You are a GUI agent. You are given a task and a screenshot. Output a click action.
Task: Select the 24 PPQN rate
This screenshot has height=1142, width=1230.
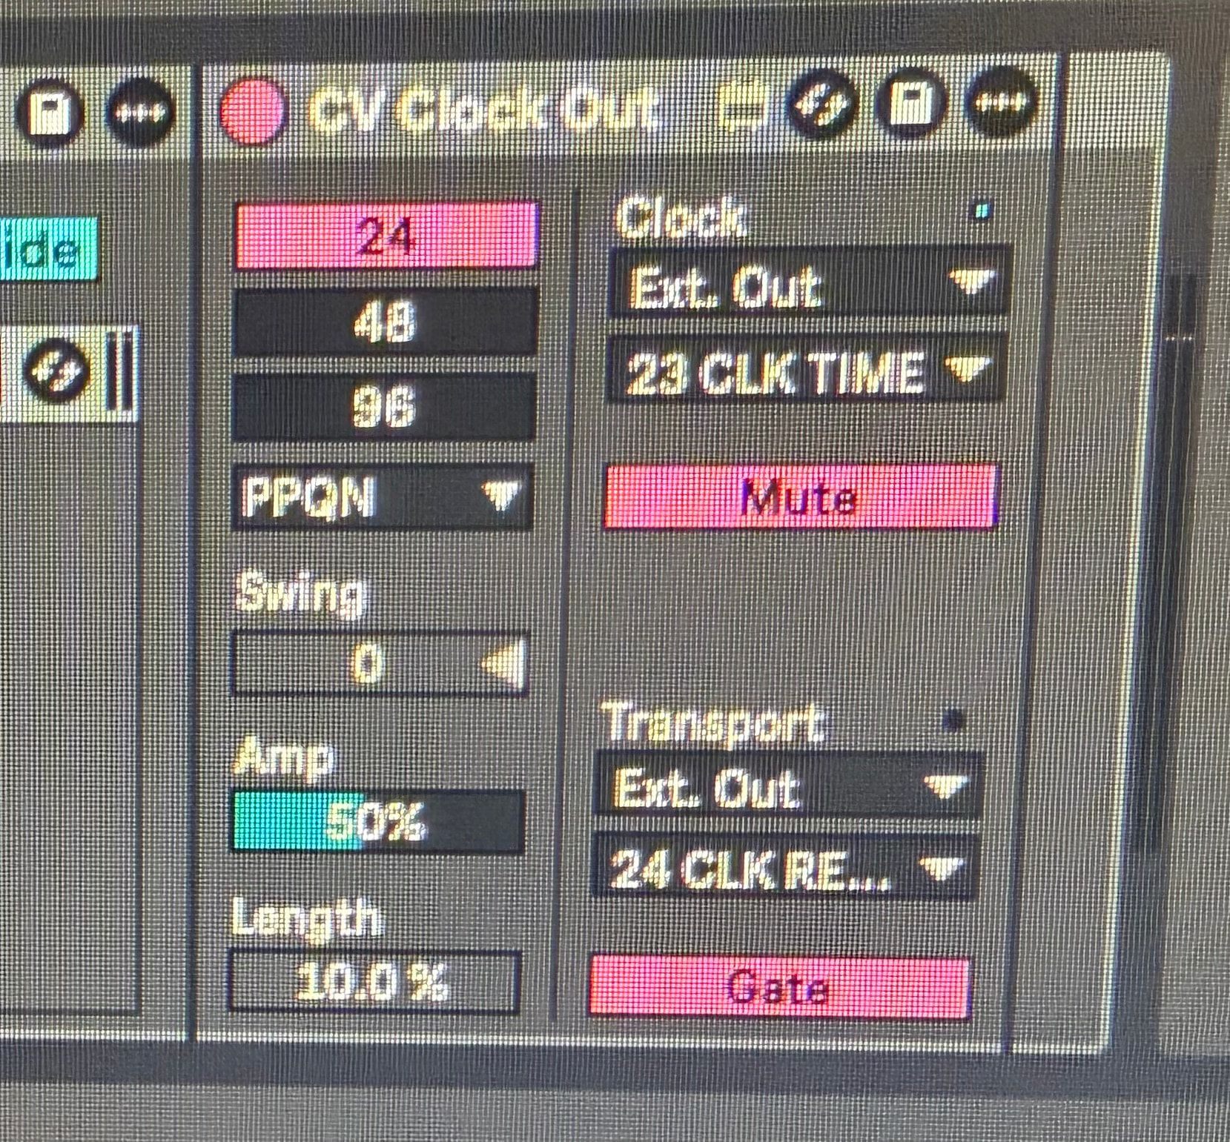[385, 236]
